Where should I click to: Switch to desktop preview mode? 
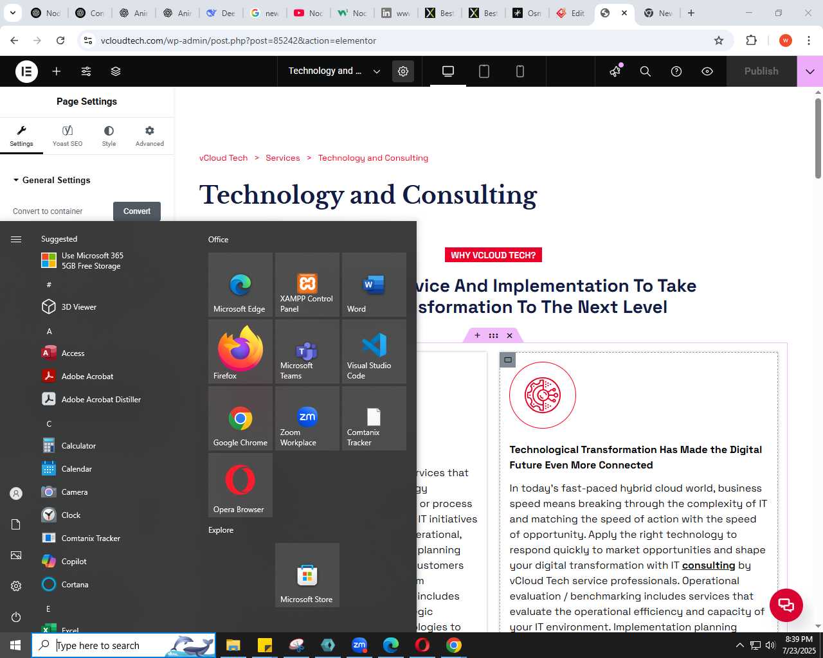click(448, 71)
